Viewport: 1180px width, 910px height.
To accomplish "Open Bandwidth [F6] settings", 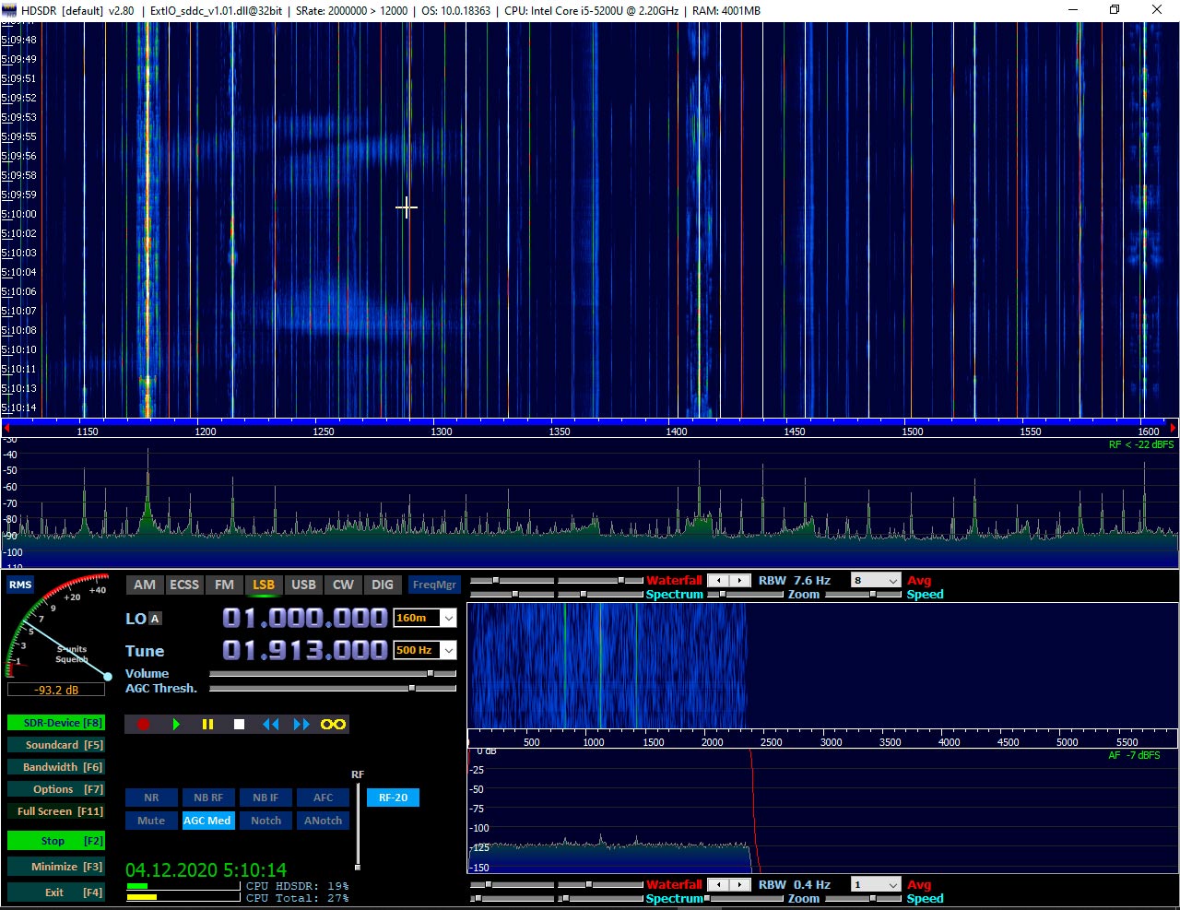I will 55,767.
